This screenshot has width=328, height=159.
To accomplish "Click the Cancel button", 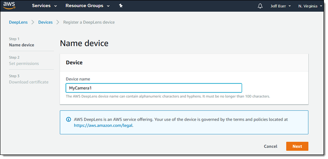I will point(270,146).
